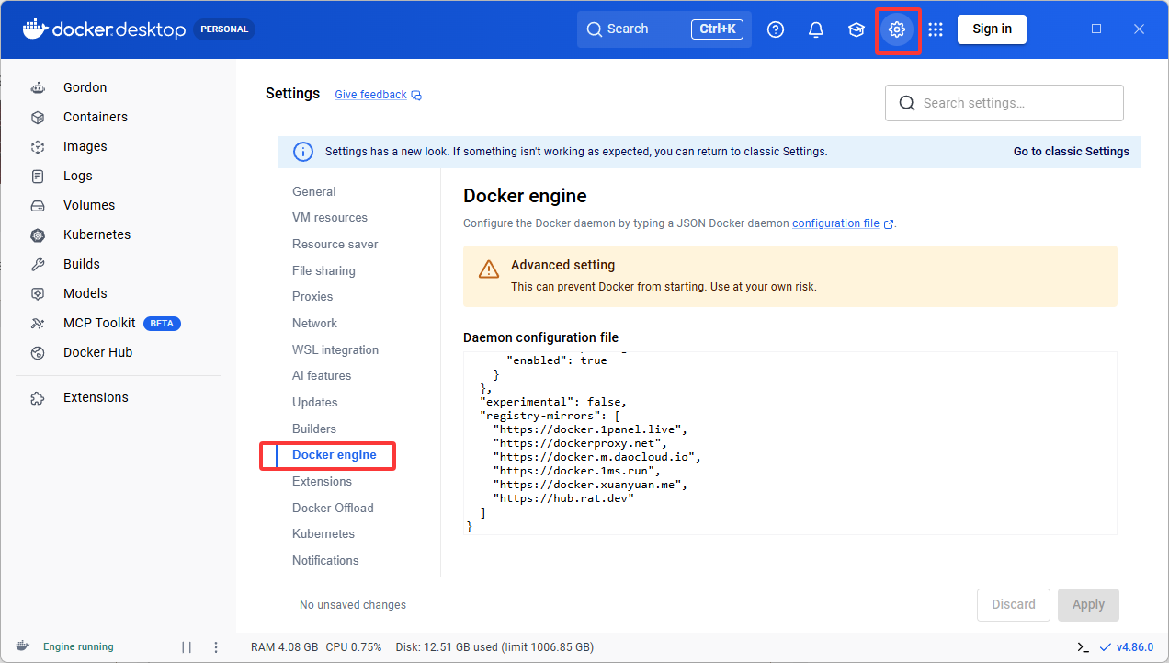
Task: Click the Models icon in the sidebar
Action: (x=38, y=294)
